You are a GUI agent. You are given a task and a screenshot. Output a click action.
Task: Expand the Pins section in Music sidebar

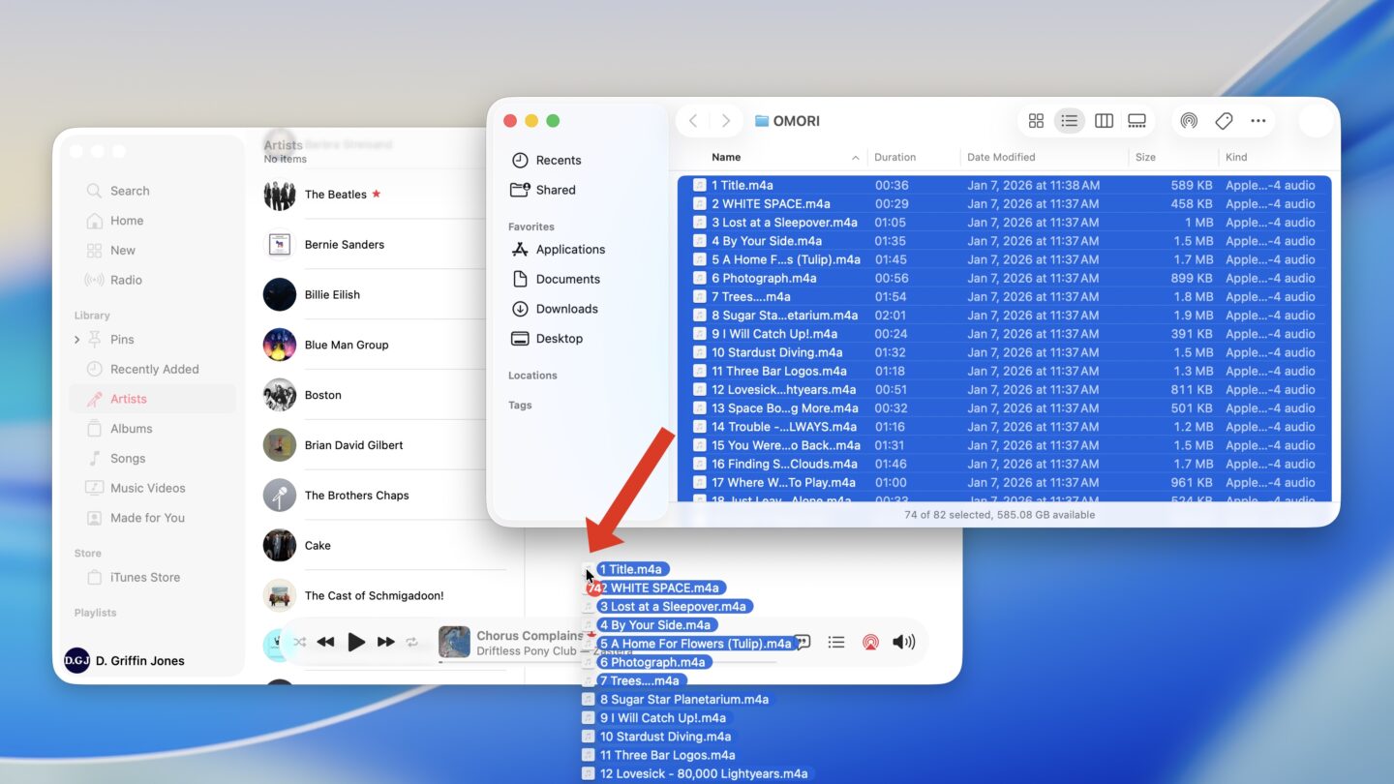[77, 340]
